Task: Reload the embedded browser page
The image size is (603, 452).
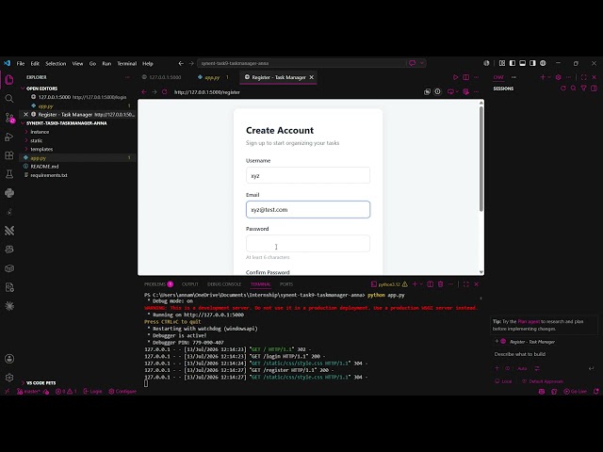Action: pos(165,92)
